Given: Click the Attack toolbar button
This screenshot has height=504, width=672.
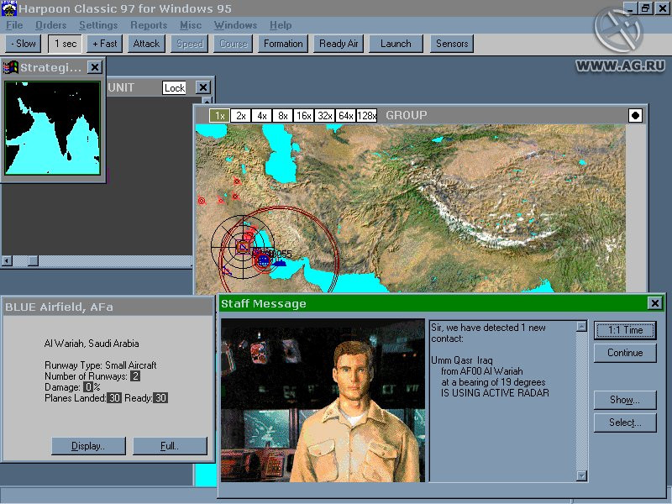Looking at the screenshot, I should pos(146,44).
